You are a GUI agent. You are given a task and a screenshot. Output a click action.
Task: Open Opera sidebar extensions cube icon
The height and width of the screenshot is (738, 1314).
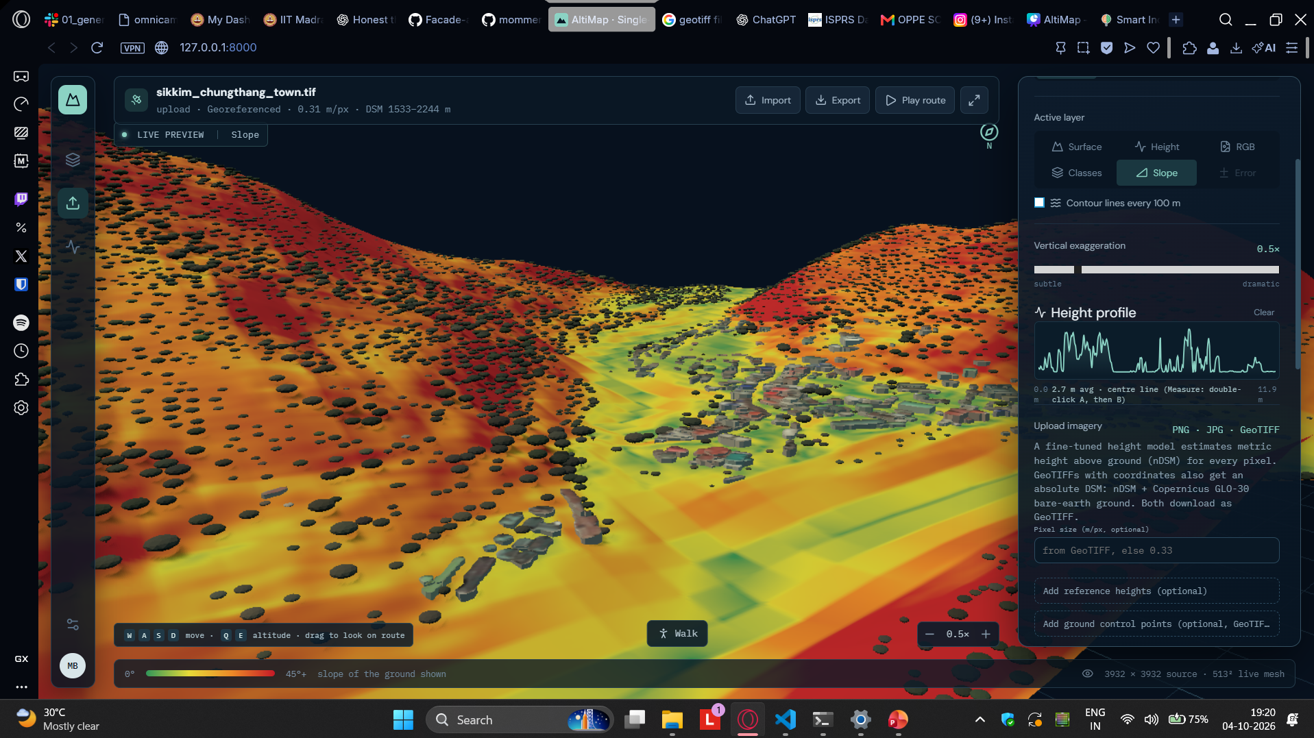21,379
